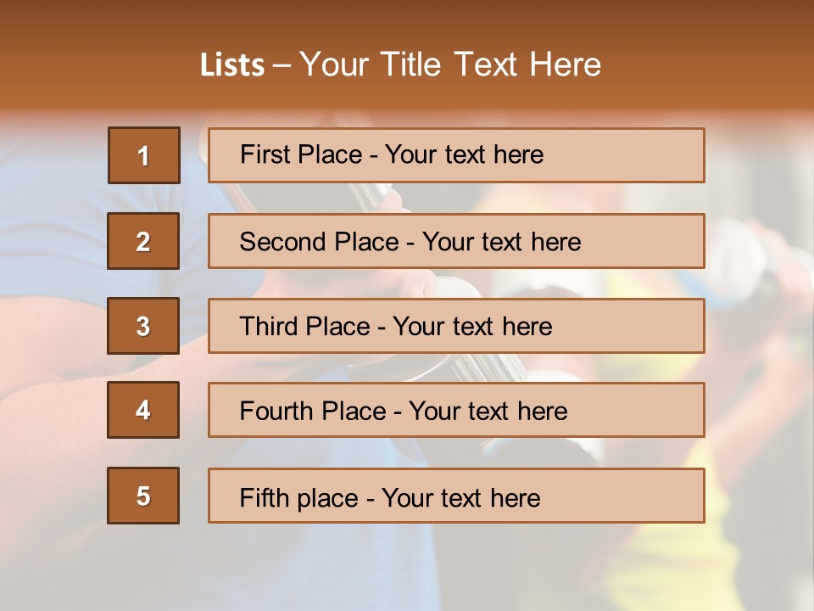
Task: Click 'Your text here' in the Fifth place bar
Action: point(460,497)
